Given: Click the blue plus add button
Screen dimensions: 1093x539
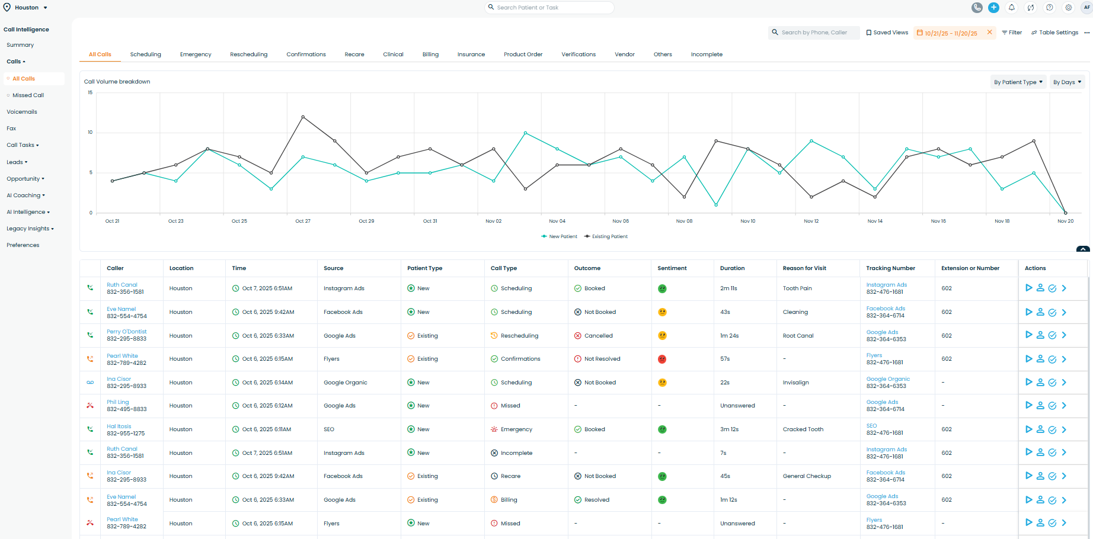Looking at the screenshot, I should pos(994,8).
